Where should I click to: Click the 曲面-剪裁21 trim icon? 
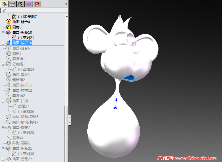tap(9, 148)
